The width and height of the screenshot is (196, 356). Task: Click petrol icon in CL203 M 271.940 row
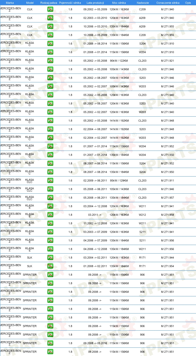point(50,95)
